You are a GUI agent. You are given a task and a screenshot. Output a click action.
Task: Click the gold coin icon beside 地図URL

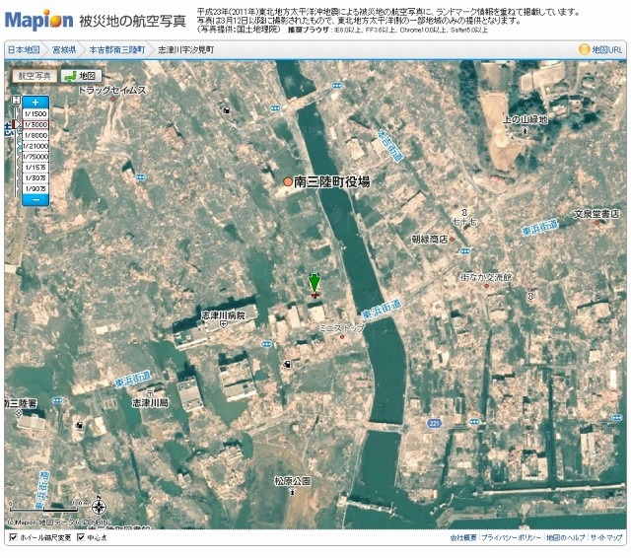(584, 49)
